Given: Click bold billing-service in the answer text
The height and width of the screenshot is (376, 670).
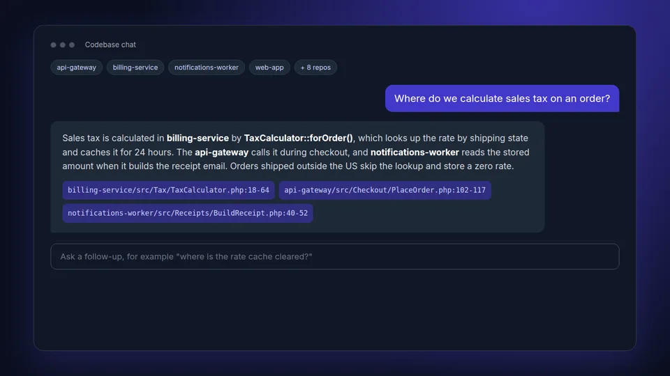Looking at the screenshot, I should point(198,138).
